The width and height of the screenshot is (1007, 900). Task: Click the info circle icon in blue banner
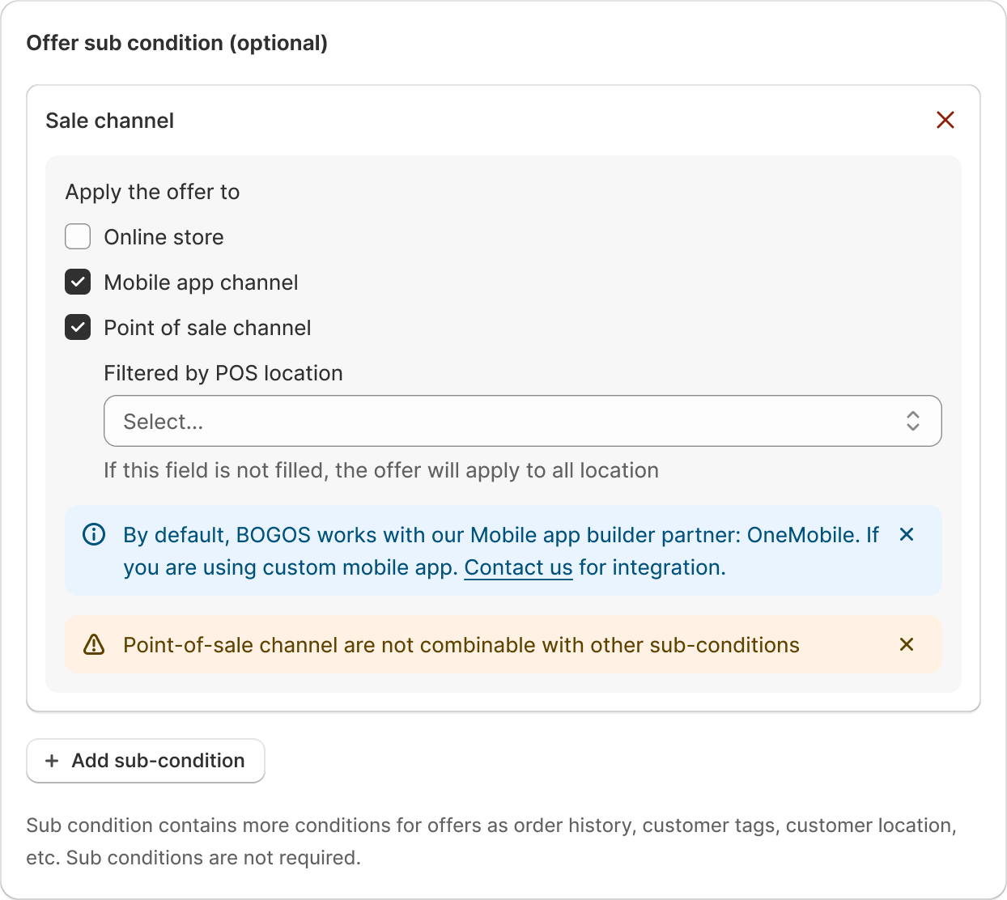click(x=94, y=534)
